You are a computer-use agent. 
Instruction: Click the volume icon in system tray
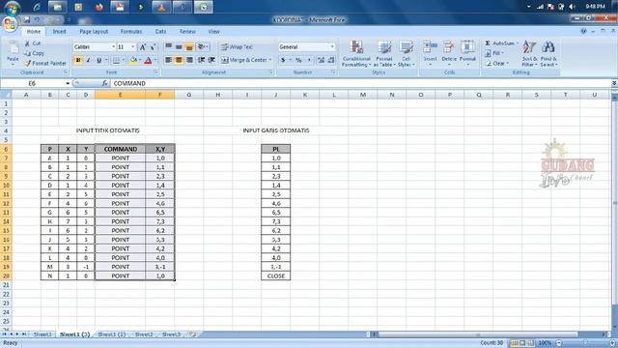coord(572,7)
